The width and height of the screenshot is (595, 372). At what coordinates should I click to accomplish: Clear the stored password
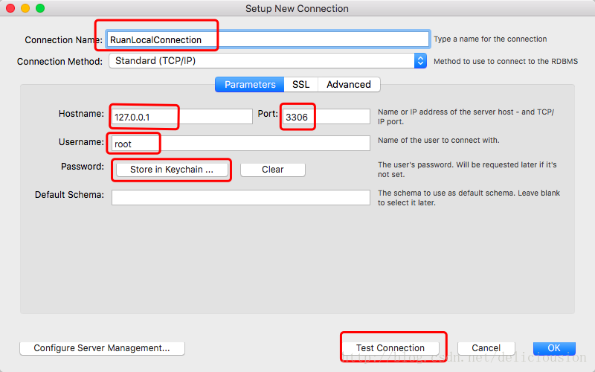(272, 170)
